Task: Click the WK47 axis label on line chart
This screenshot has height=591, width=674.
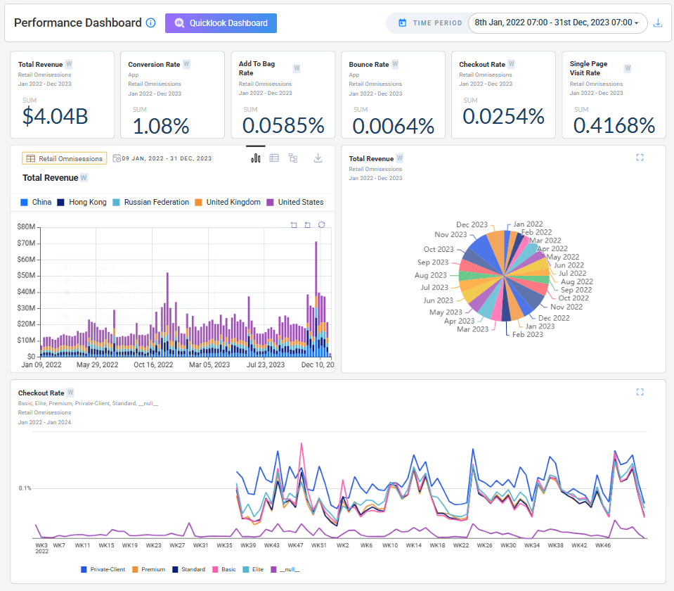Action: point(295,545)
